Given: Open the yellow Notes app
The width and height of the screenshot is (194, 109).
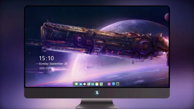Looking at the screenshot, I should [97, 84].
